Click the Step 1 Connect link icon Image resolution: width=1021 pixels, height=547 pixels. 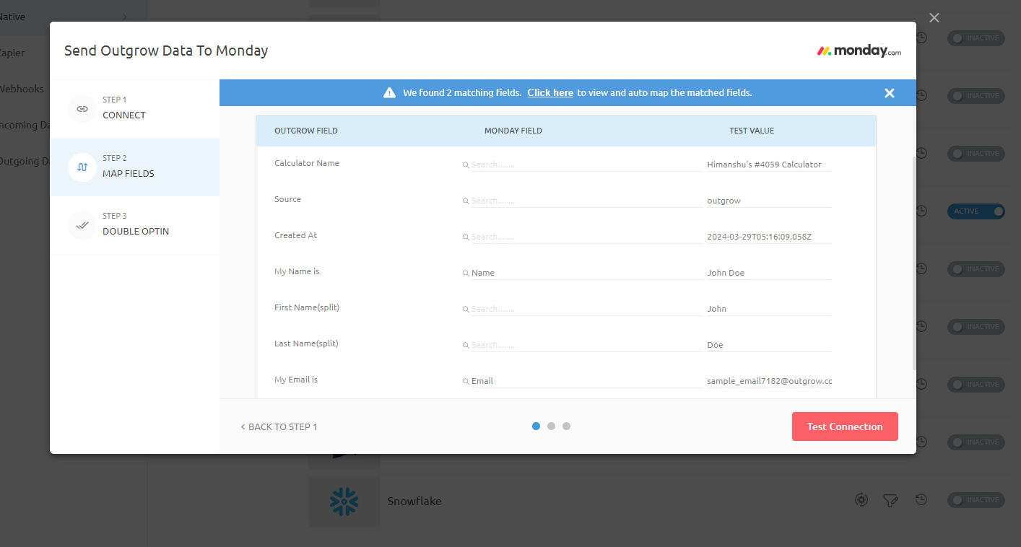pos(82,109)
